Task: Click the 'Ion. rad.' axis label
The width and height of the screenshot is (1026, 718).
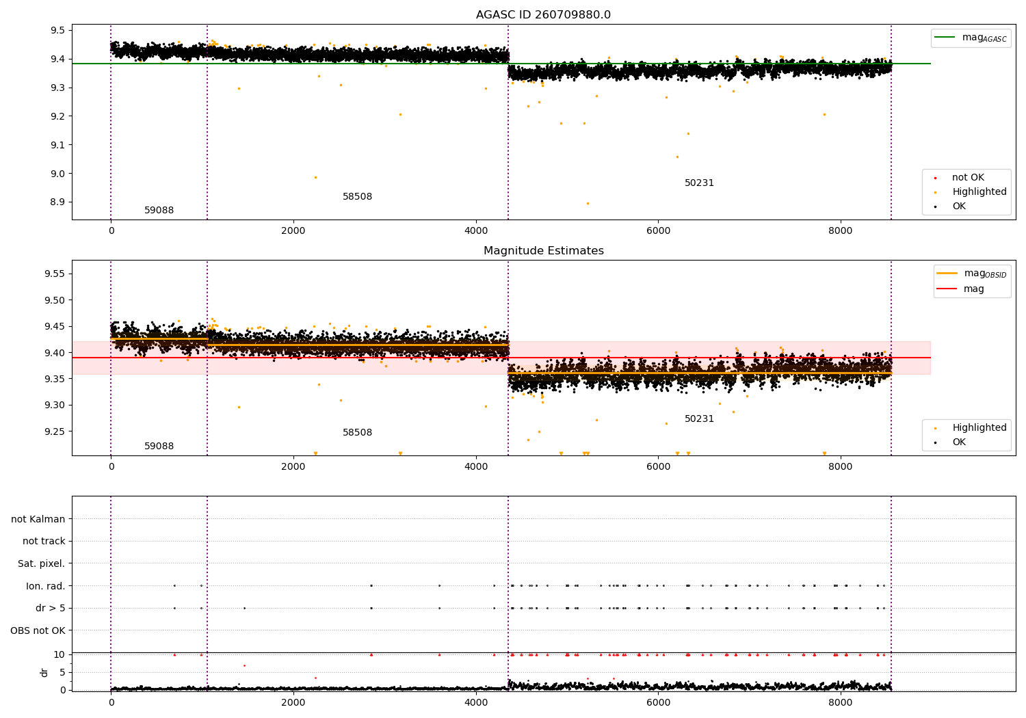Action: pyautogui.click(x=46, y=586)
